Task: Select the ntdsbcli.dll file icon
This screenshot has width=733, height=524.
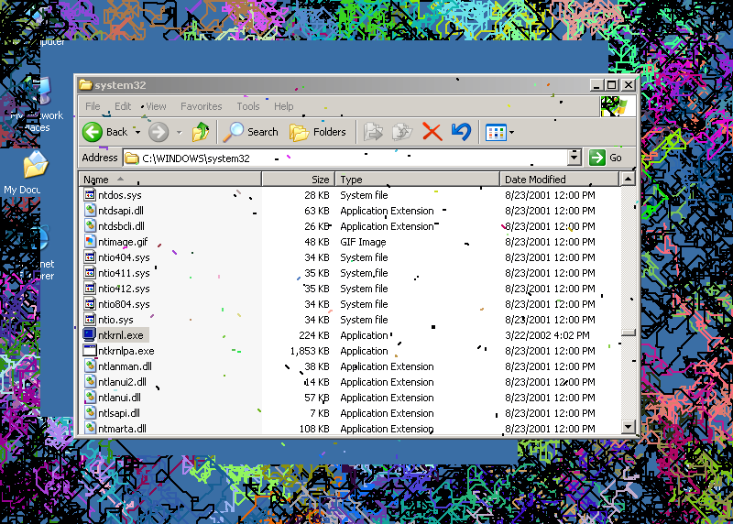Action: click(90, 225)
